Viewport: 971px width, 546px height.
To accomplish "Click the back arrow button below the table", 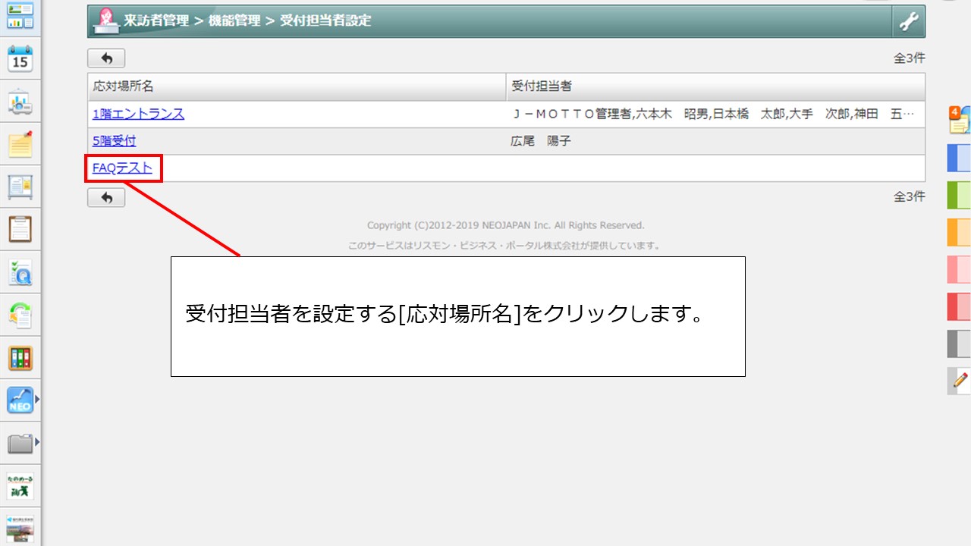I will coord(106,197).
